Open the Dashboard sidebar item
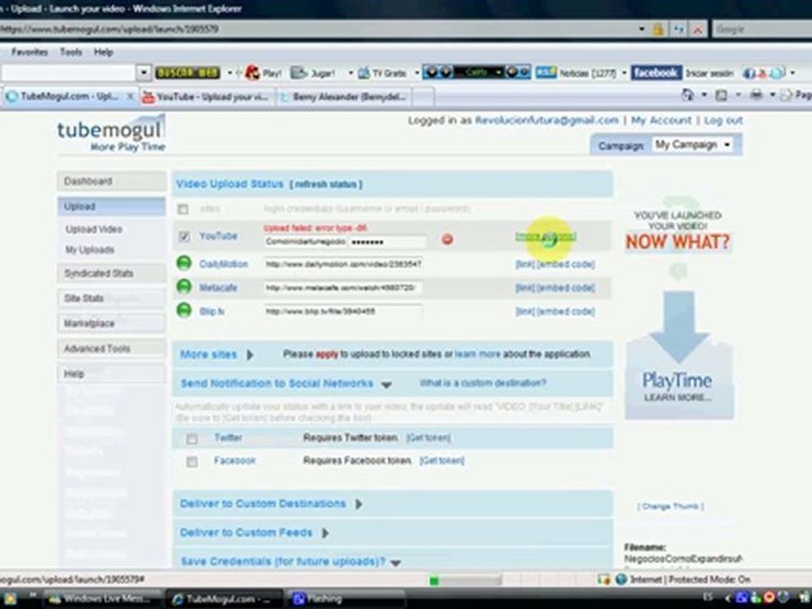Viewport: 812px width, 609px height. [112, 182]
